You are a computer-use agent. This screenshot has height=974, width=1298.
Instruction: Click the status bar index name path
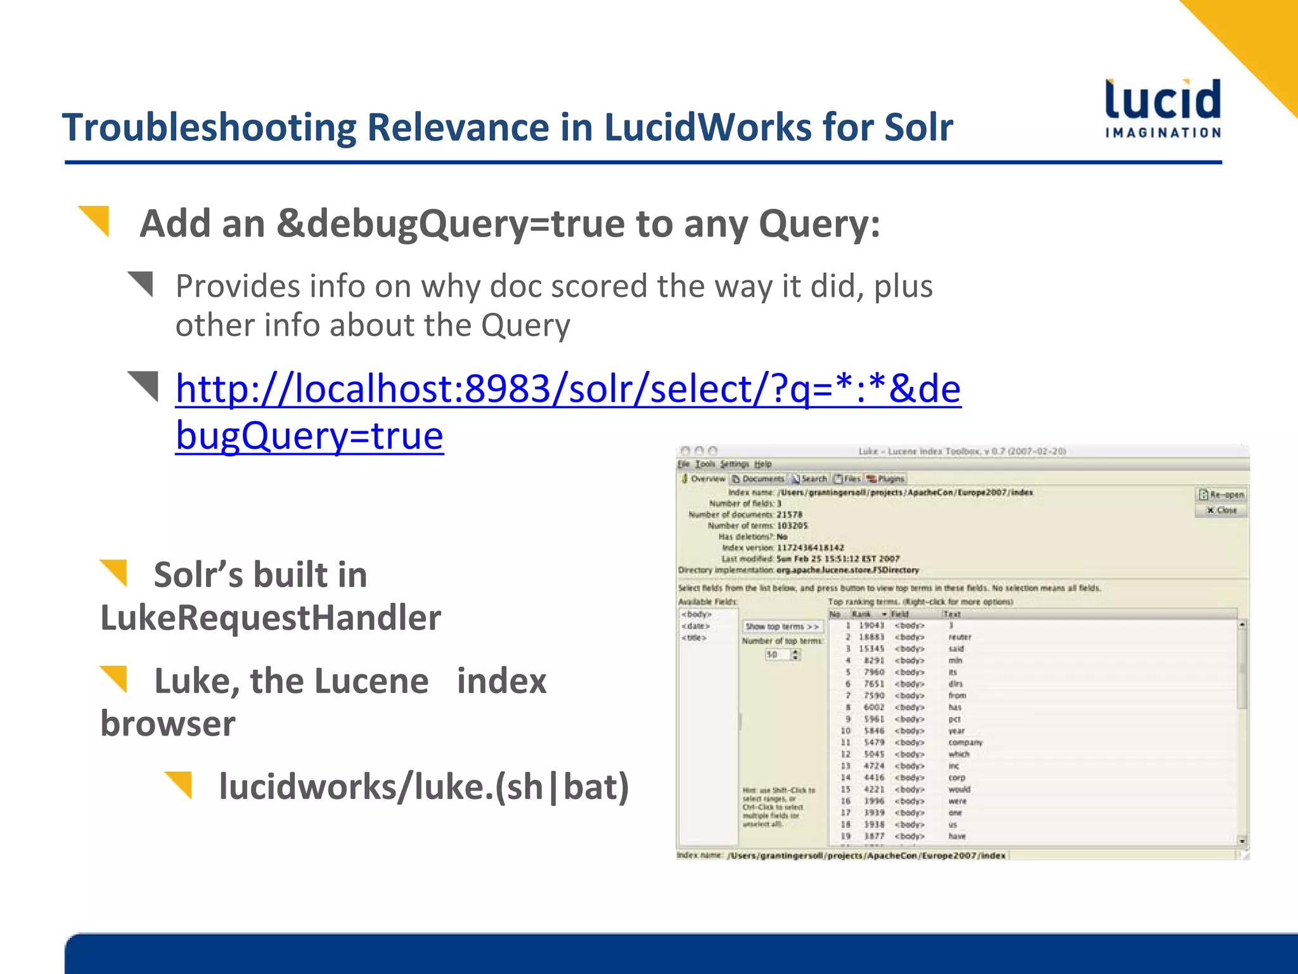866,855
